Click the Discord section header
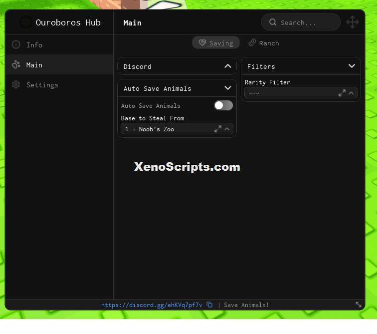The width and height of the screenshot is (377, 334). coord(177,66)
